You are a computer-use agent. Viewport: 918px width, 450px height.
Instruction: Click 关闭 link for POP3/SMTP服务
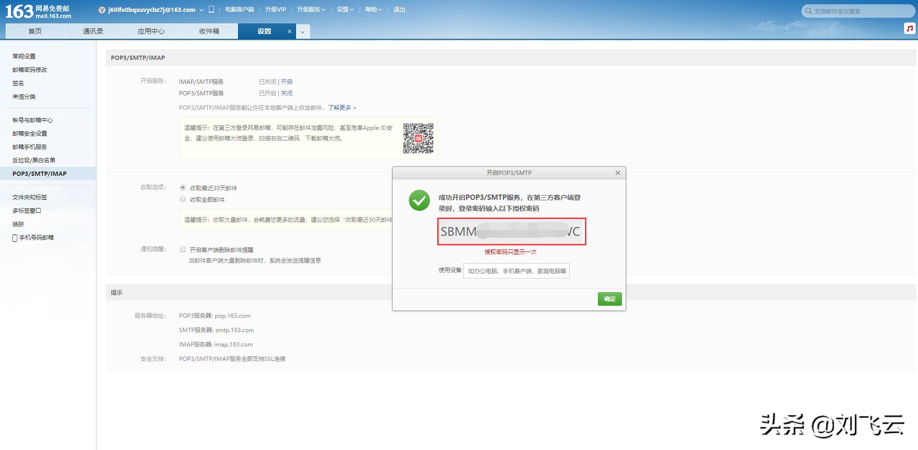286,93
